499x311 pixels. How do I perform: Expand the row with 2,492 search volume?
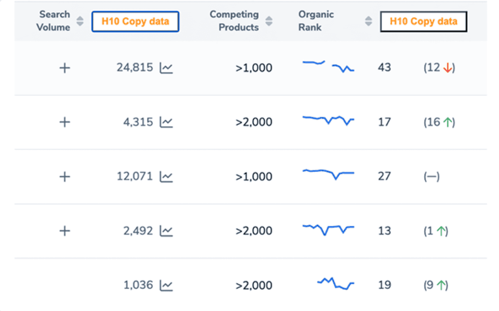64,231
